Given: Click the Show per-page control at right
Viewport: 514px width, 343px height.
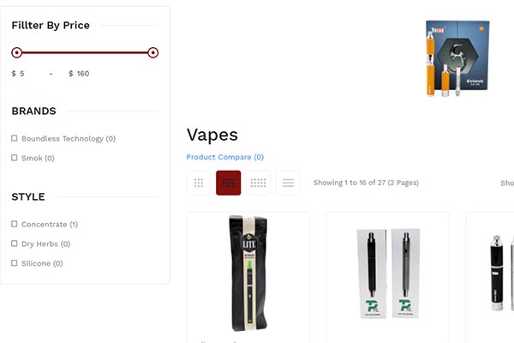Looking at the screenshot, I should 507,183.
